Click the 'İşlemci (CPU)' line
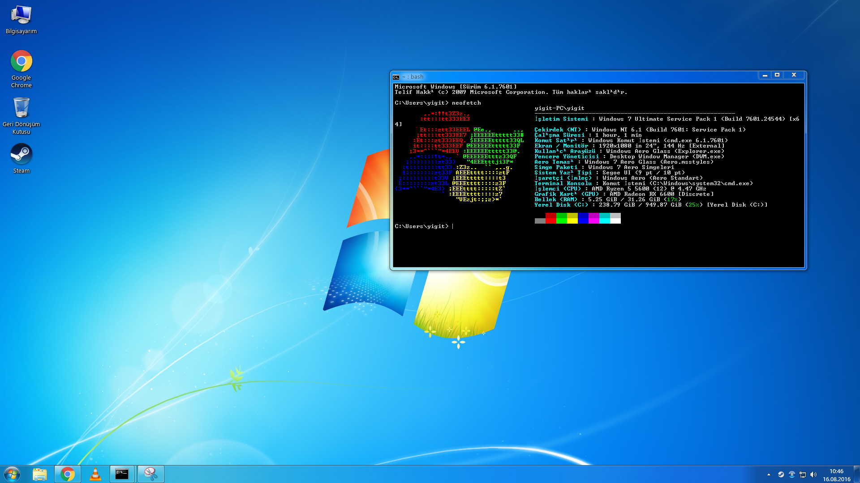Screen dimensions: 860x483 (620, 189)
